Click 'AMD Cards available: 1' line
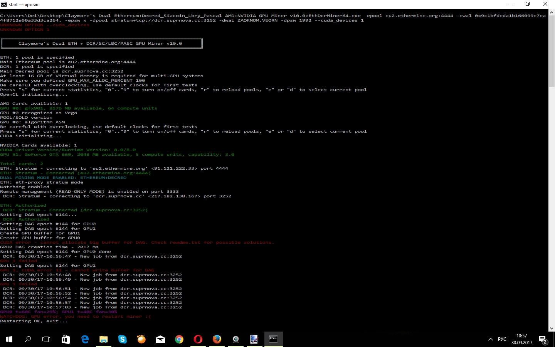 click(x=34, y=104)
